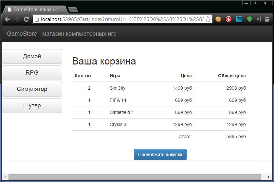Click the Общая цена column header
The height and width of the screenshot is (182, 274).
tap(232, 76)
